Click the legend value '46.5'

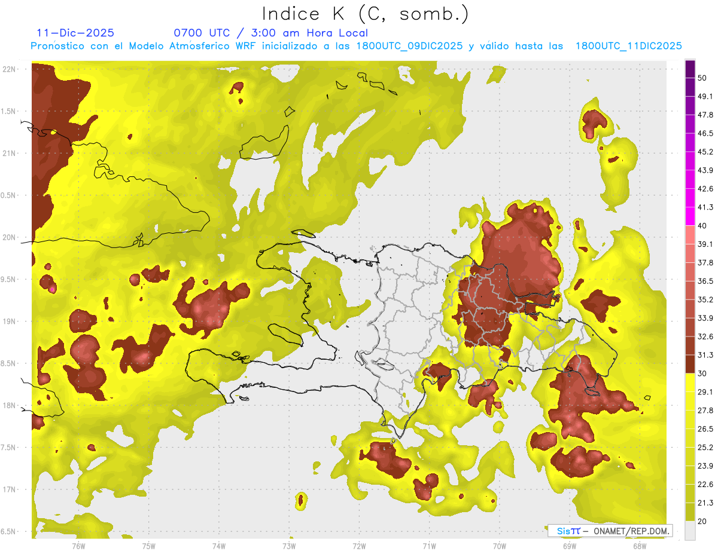pos(705,133)
